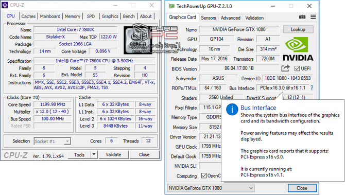
Task: Click the Shaders value 2560 Unified
Action: (221, 97)
